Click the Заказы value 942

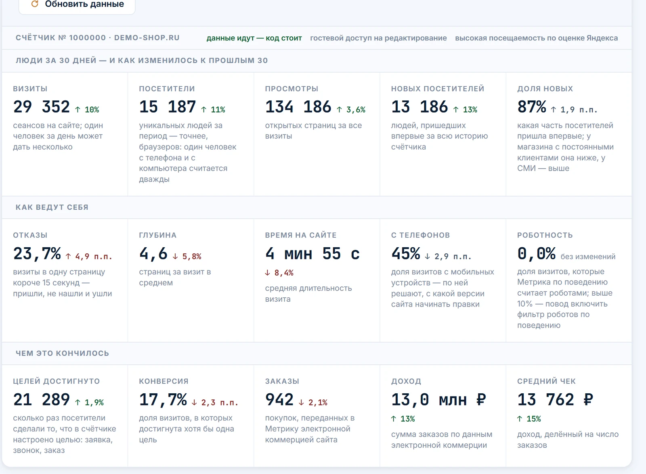[279, 400]
